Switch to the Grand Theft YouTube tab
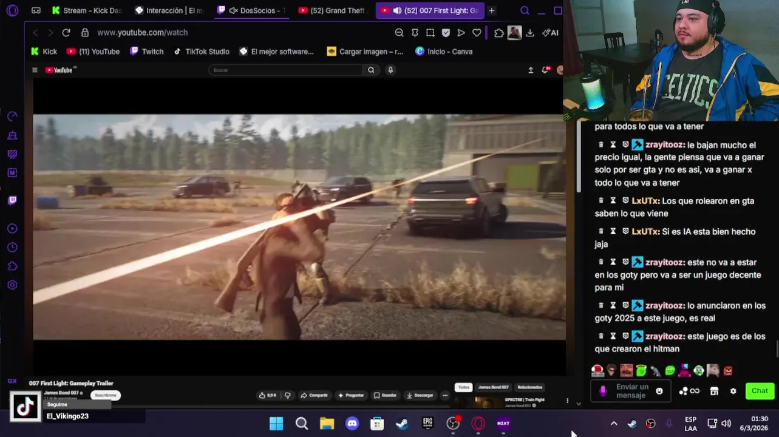 tap(333, 10)
